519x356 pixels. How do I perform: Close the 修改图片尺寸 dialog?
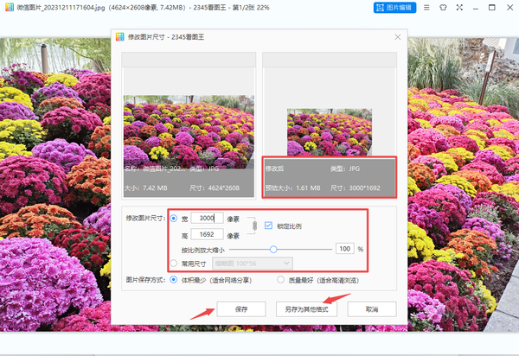pyautogui.click(x=397, y=37)
